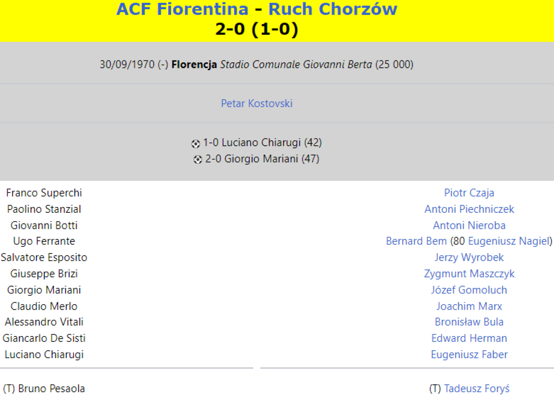The width and height of the screenshot is (554, 395).
Task: Open the Eugeniusz Faber link
Action: tap(469, 354)
